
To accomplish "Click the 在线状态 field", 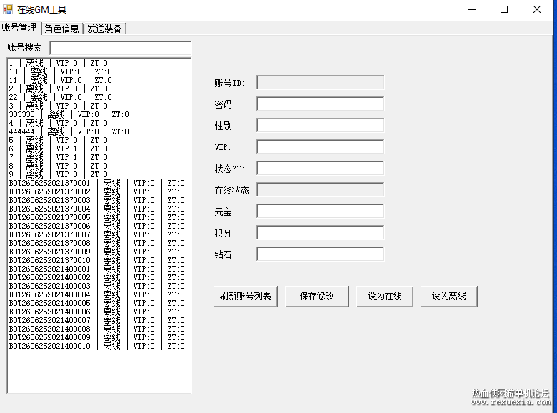I will point(320,190).
